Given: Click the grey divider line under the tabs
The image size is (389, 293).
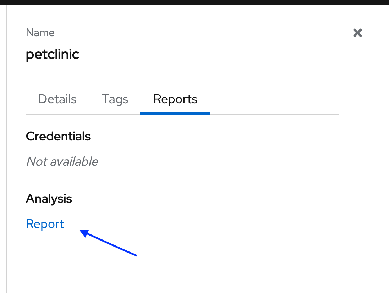Looking at the screenshot, I should 273,114.
